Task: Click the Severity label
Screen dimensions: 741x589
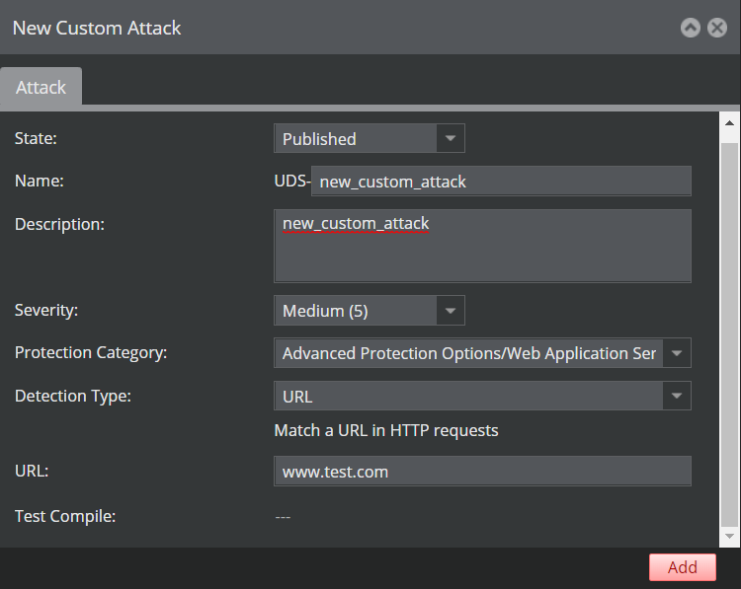Action: (46, 310)
